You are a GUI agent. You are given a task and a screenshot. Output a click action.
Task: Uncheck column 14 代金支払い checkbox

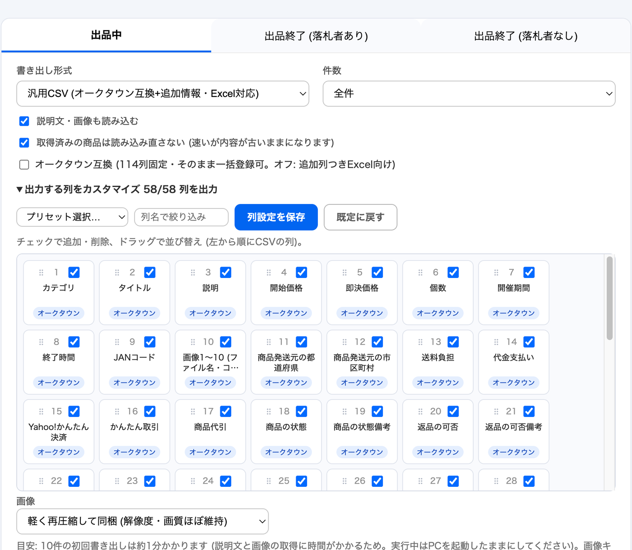529,342
